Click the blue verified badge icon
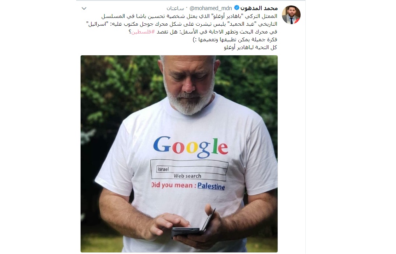 (x=237, y=8)
